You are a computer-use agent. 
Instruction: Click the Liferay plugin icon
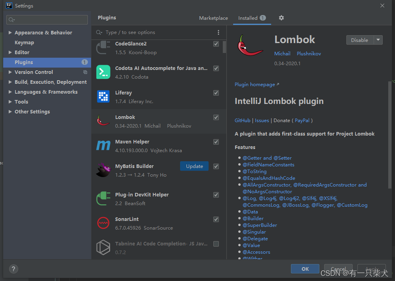point(103,96)
